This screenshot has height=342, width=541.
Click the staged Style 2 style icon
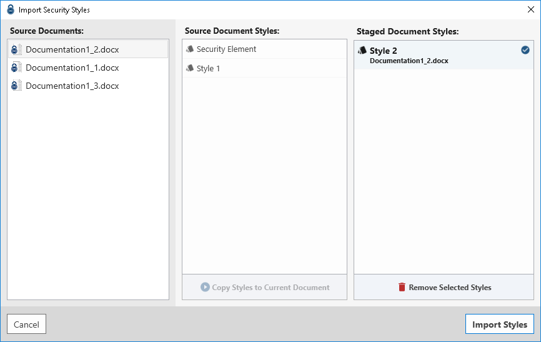click(x=362, y=51)
